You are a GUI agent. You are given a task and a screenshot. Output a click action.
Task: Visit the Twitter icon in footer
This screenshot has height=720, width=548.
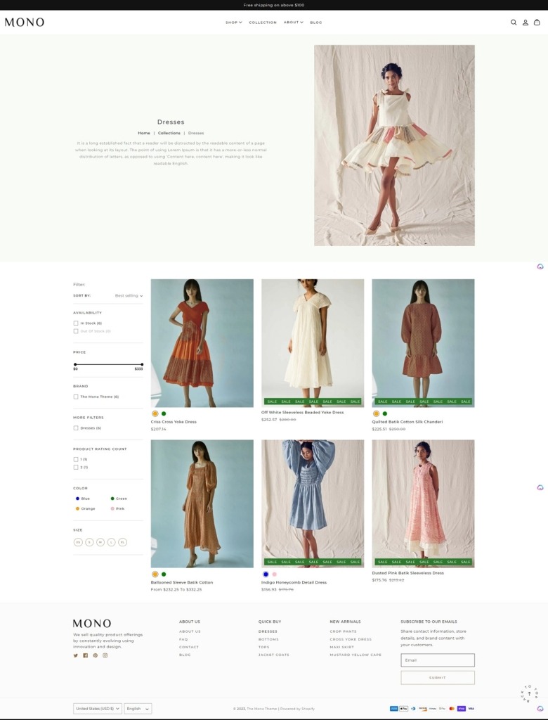(x=76, y=655)
